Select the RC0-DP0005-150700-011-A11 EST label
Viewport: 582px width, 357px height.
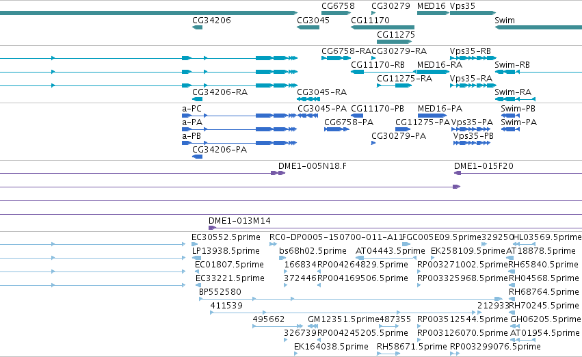[x=336, y=237]
